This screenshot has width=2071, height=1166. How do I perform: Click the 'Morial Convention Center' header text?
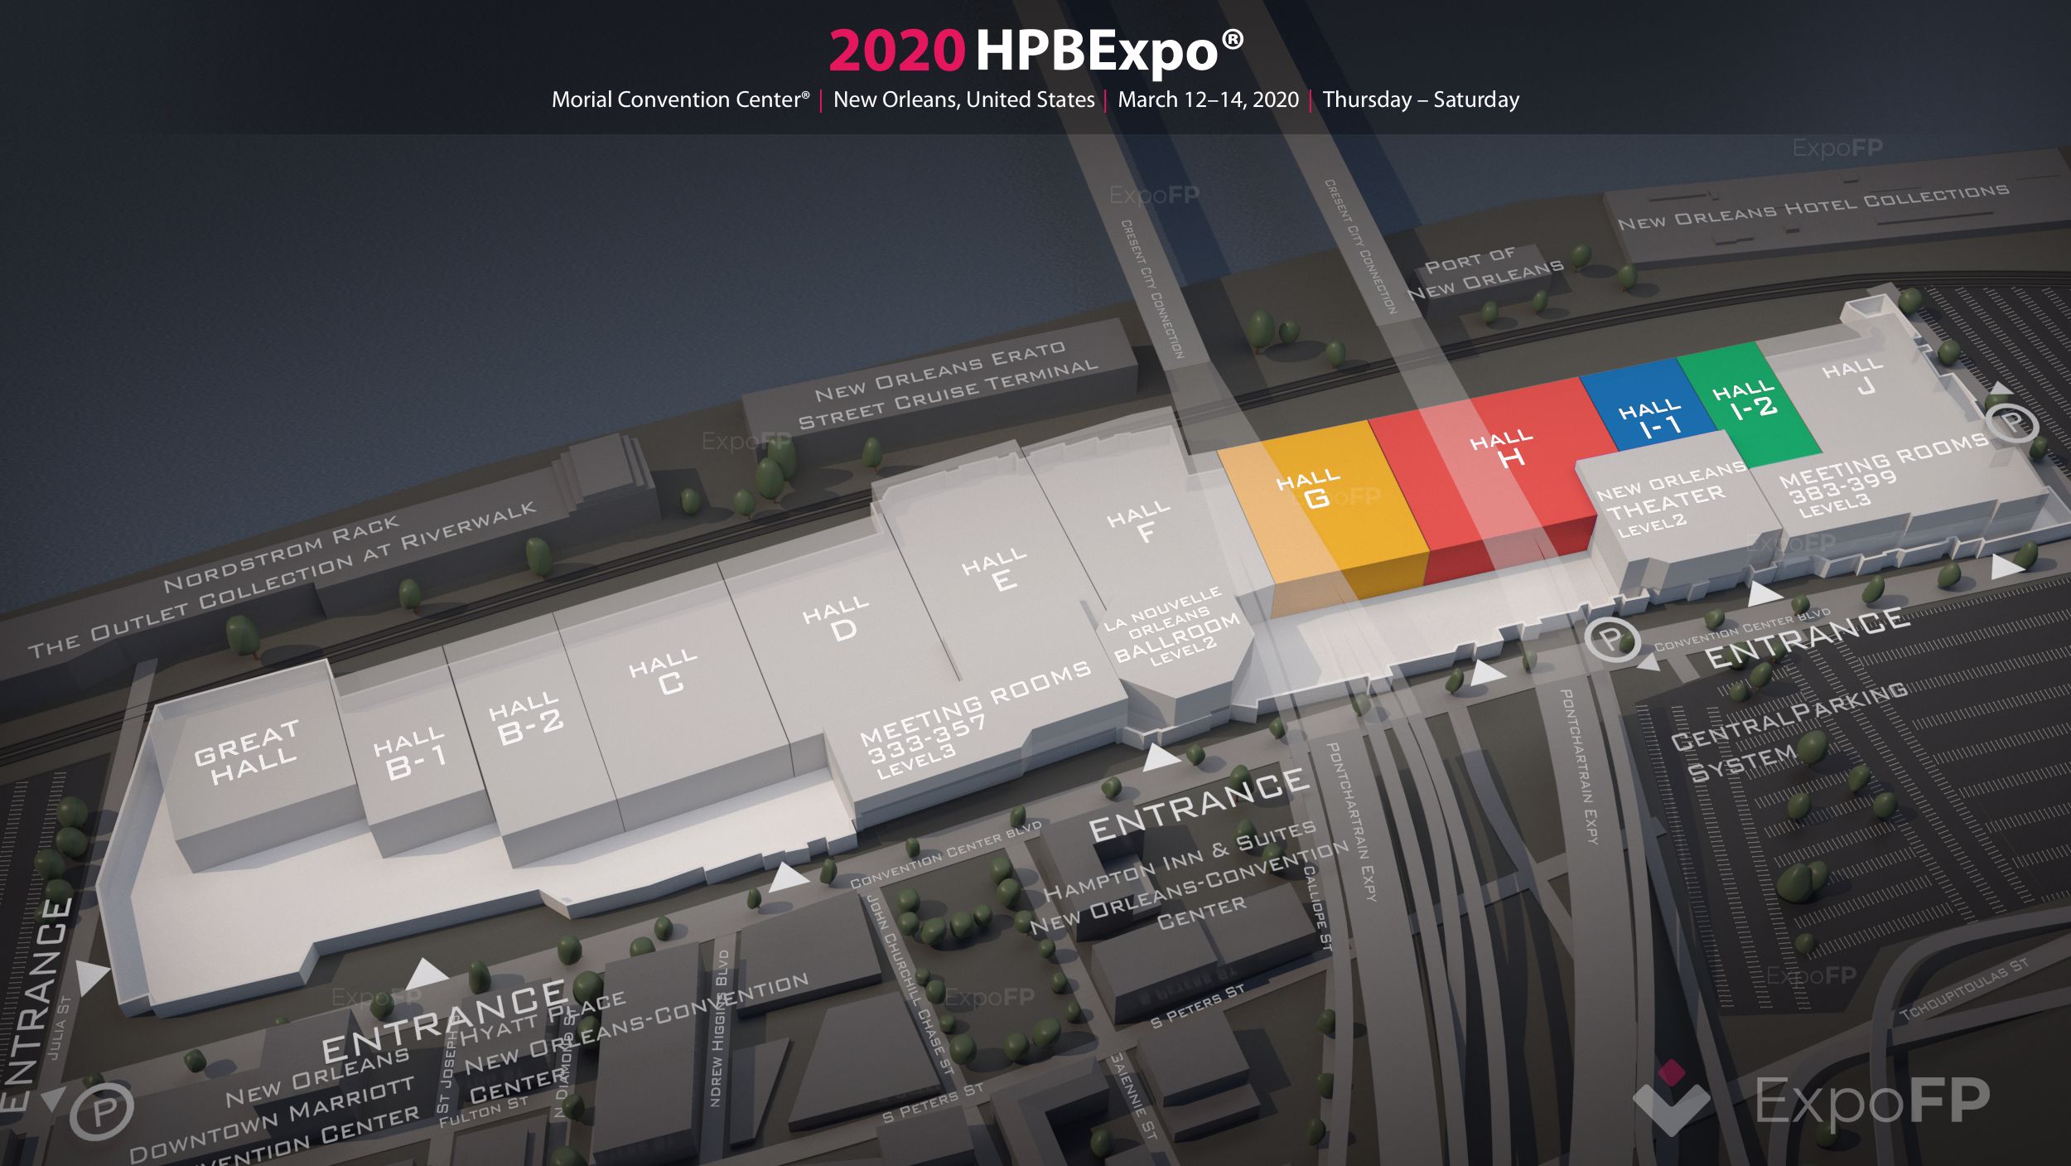click(x=680, y=99)
